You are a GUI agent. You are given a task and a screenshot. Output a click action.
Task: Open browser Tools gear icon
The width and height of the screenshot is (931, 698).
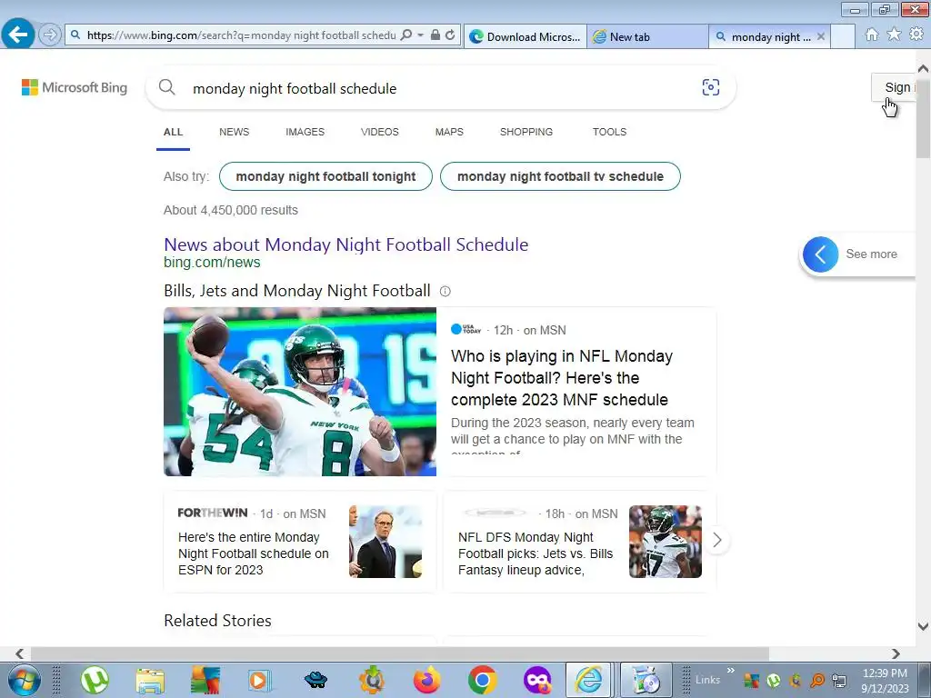[x=916, y=35]
